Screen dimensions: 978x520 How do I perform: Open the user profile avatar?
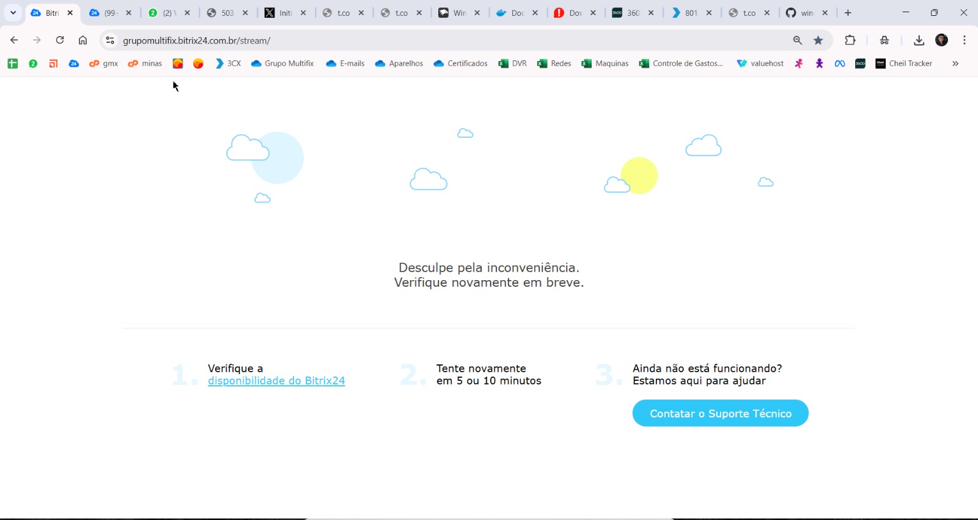coord(941,40)
